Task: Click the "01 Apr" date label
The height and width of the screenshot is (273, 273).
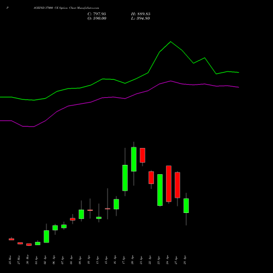Action: (37, 260)
